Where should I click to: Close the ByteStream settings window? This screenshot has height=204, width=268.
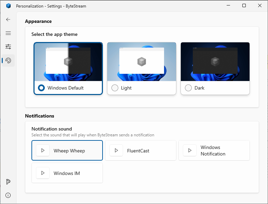pos(260,5)
